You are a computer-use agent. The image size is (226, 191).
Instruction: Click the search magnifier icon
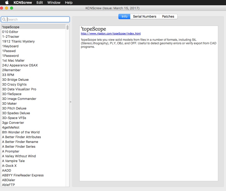tap(4, 19)
